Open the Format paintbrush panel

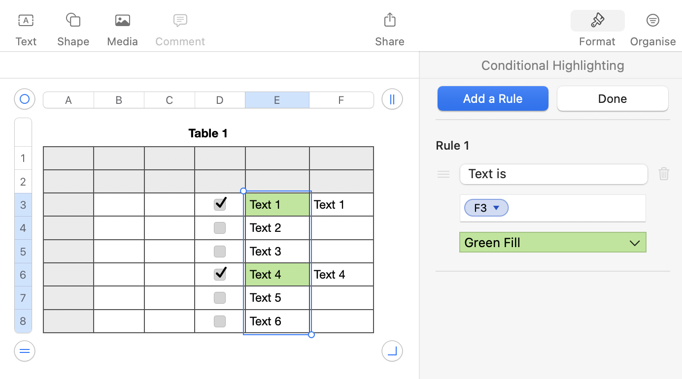point(597,21)
